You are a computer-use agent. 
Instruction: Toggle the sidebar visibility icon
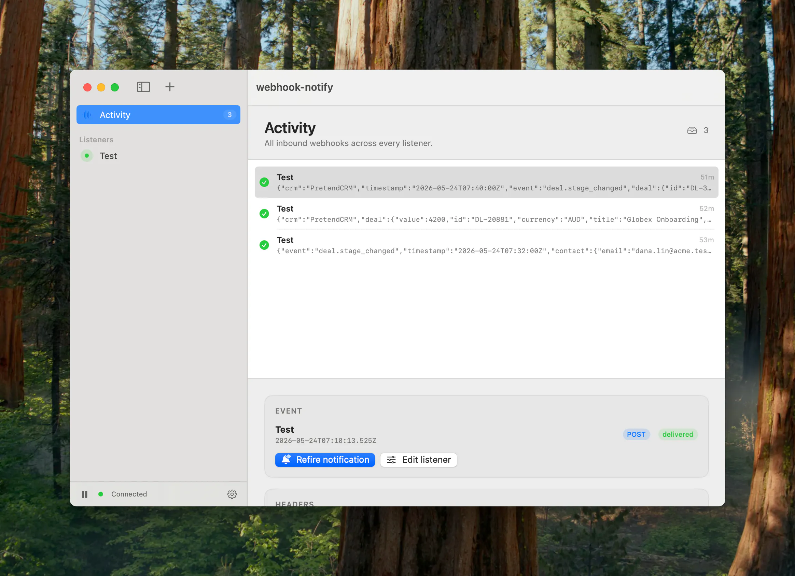pos(143,87)
